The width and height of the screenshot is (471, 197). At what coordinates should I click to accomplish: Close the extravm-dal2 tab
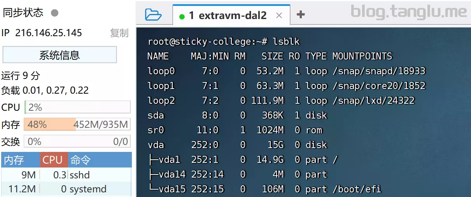[x=279, y=16]
